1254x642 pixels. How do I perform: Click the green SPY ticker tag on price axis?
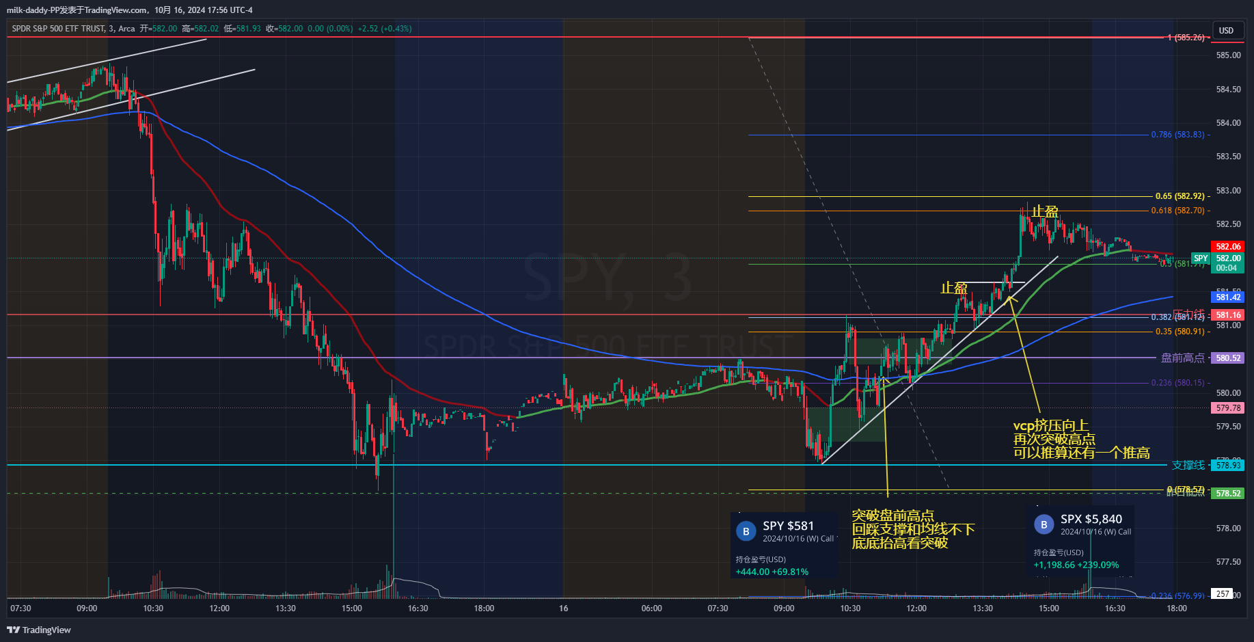(x=1200, y=258)
